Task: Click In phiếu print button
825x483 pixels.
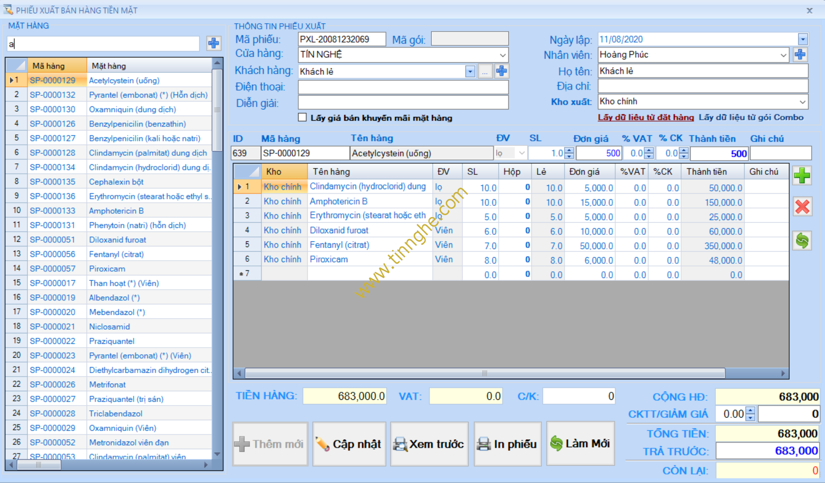Action: click(508, 444)
